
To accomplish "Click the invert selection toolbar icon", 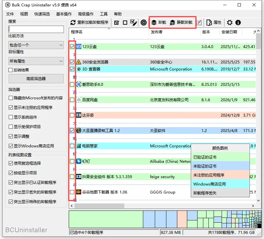I will tap(134, 22).
